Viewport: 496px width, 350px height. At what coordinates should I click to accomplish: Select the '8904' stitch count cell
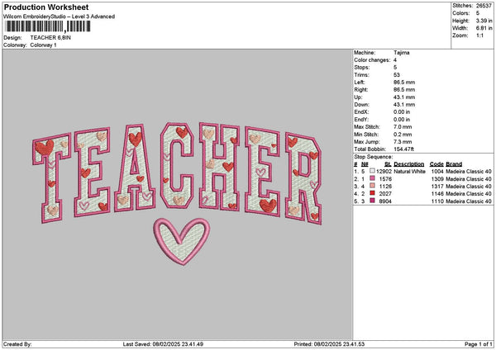pyautogui.click(x=385, y=201)
